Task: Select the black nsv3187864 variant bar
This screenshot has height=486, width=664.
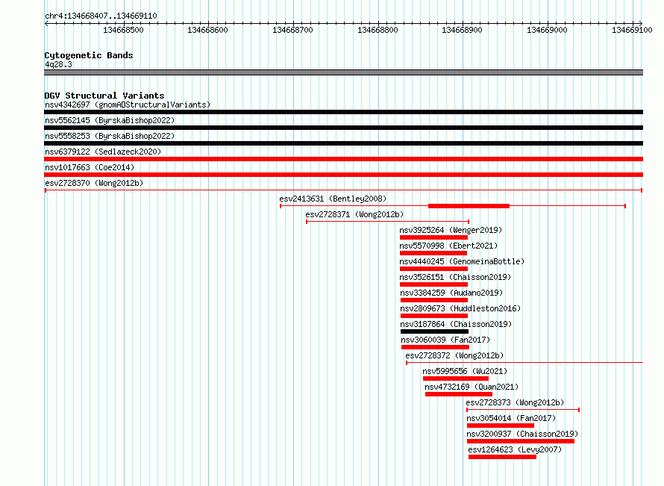Action: pyautogui.click(x=434, y=331)
